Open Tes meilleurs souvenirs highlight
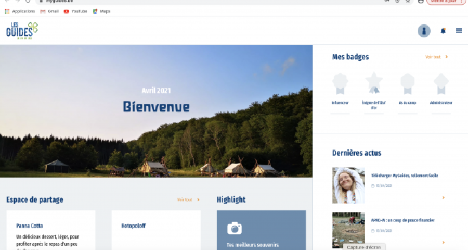This screenshot has height=250, width=468. click(253, 245)
